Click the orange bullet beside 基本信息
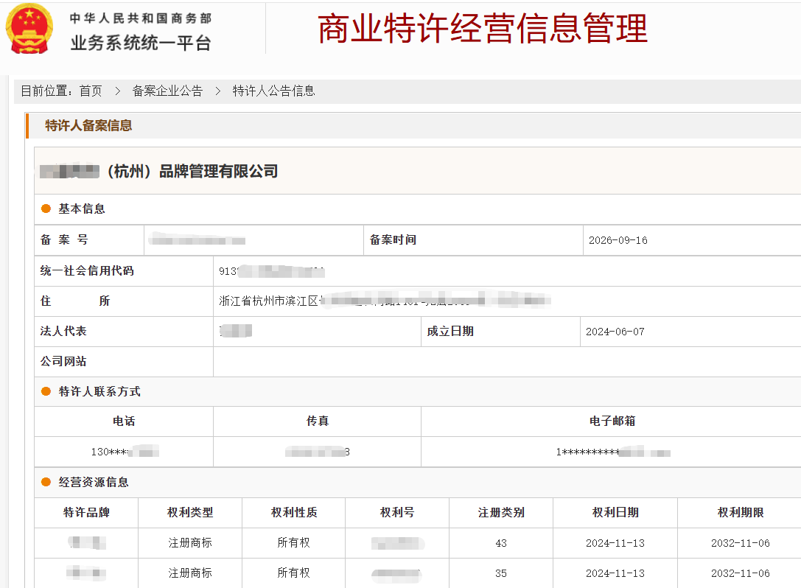 pyautogui.click(x=46, y=209)
